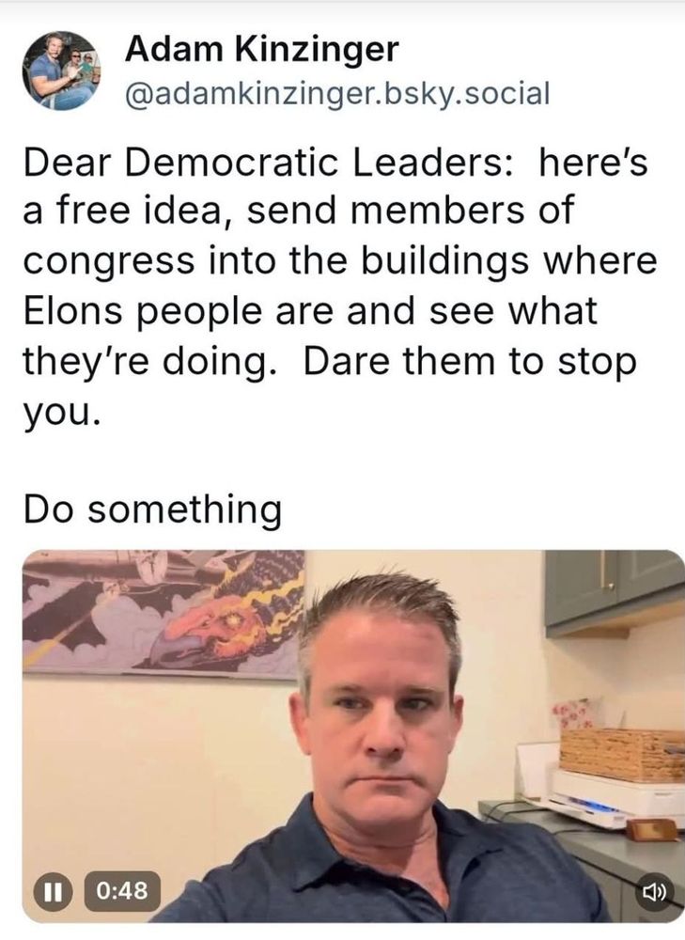Tap the dragon painting in the video
The width and height of the screenshot is (685, 940).
click(163, 614)
